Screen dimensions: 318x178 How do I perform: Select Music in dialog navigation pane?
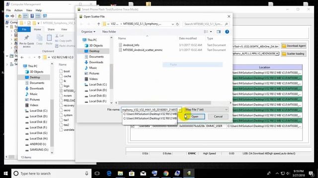93,68
